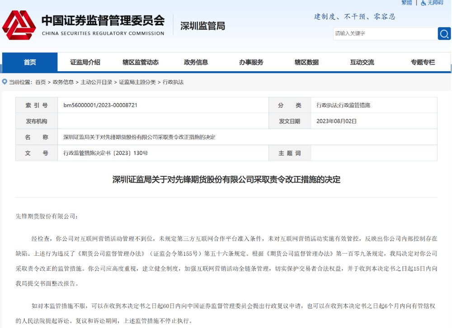Select the 政务信息 navigation item
The width and height of the screenshot is (452, 328).
pyautogui.click(x=196, y=62)
